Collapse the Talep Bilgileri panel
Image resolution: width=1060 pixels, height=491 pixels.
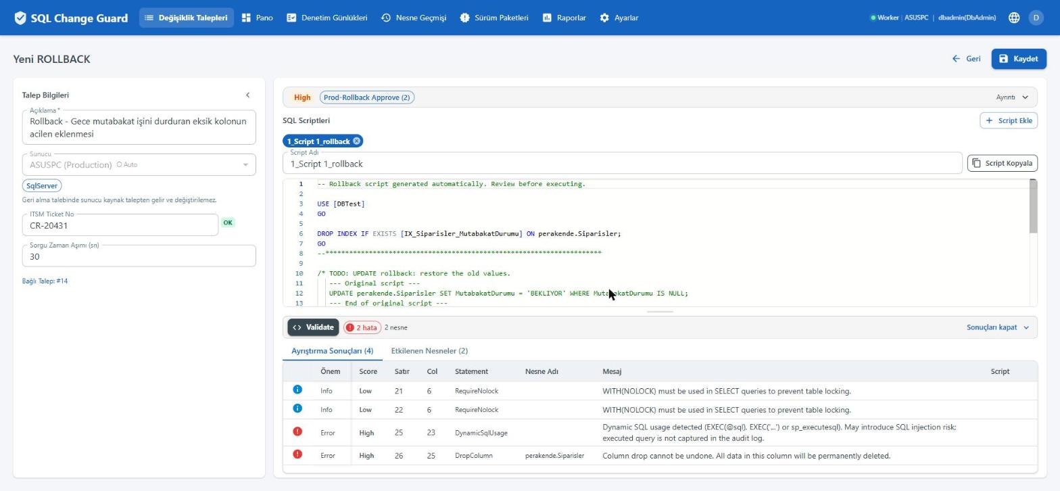click(x=247, y=95)
